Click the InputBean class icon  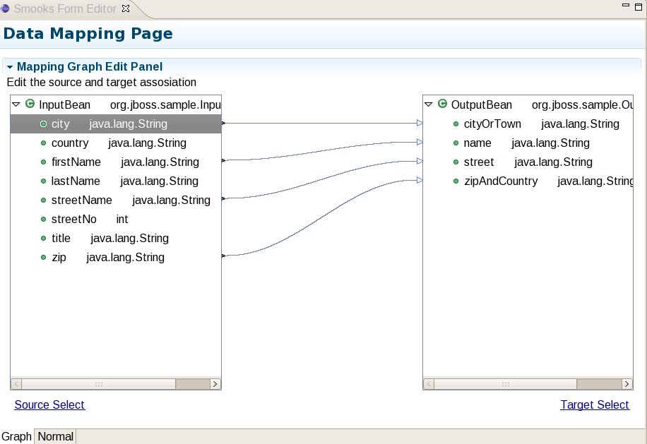coord(30,104)
